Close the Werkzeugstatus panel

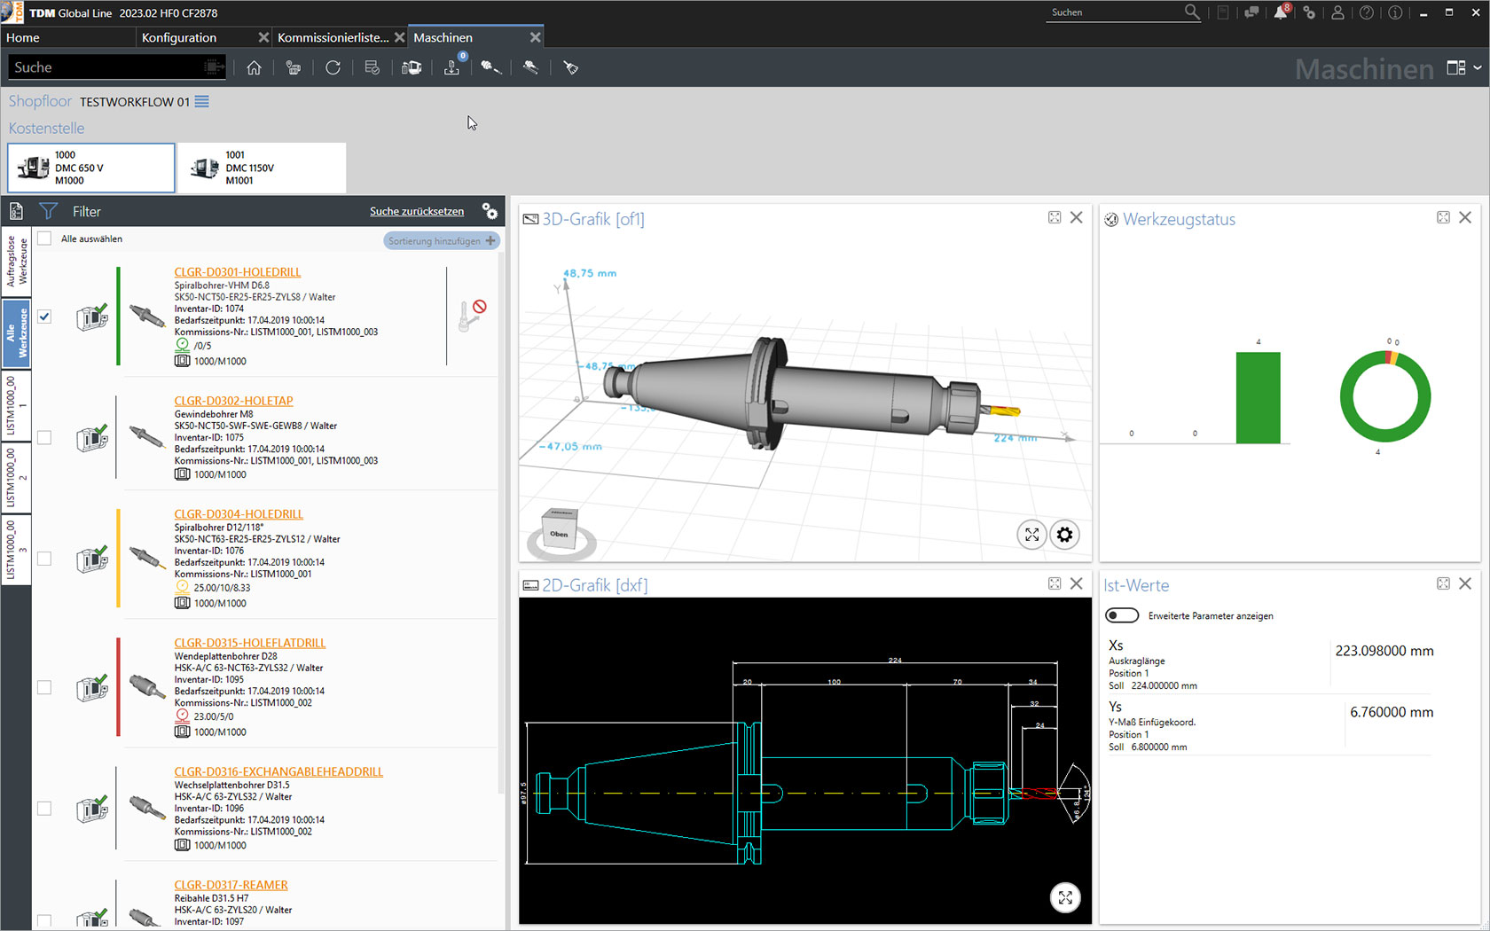(x=1465, y=218)
